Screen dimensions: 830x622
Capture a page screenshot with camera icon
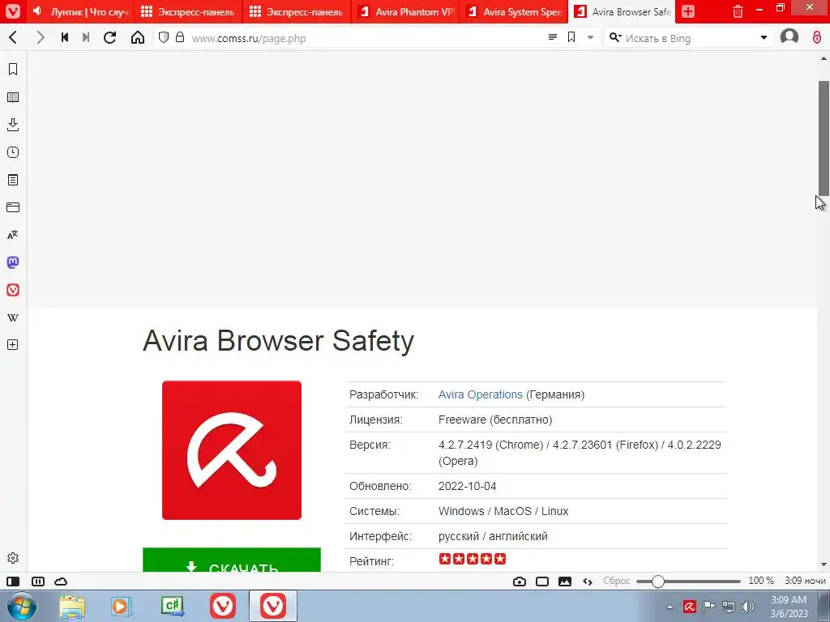click(520, 582)
